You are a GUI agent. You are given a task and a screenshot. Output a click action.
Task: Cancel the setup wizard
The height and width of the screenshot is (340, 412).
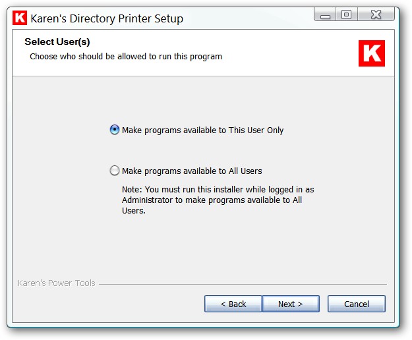tap(356, 304)
